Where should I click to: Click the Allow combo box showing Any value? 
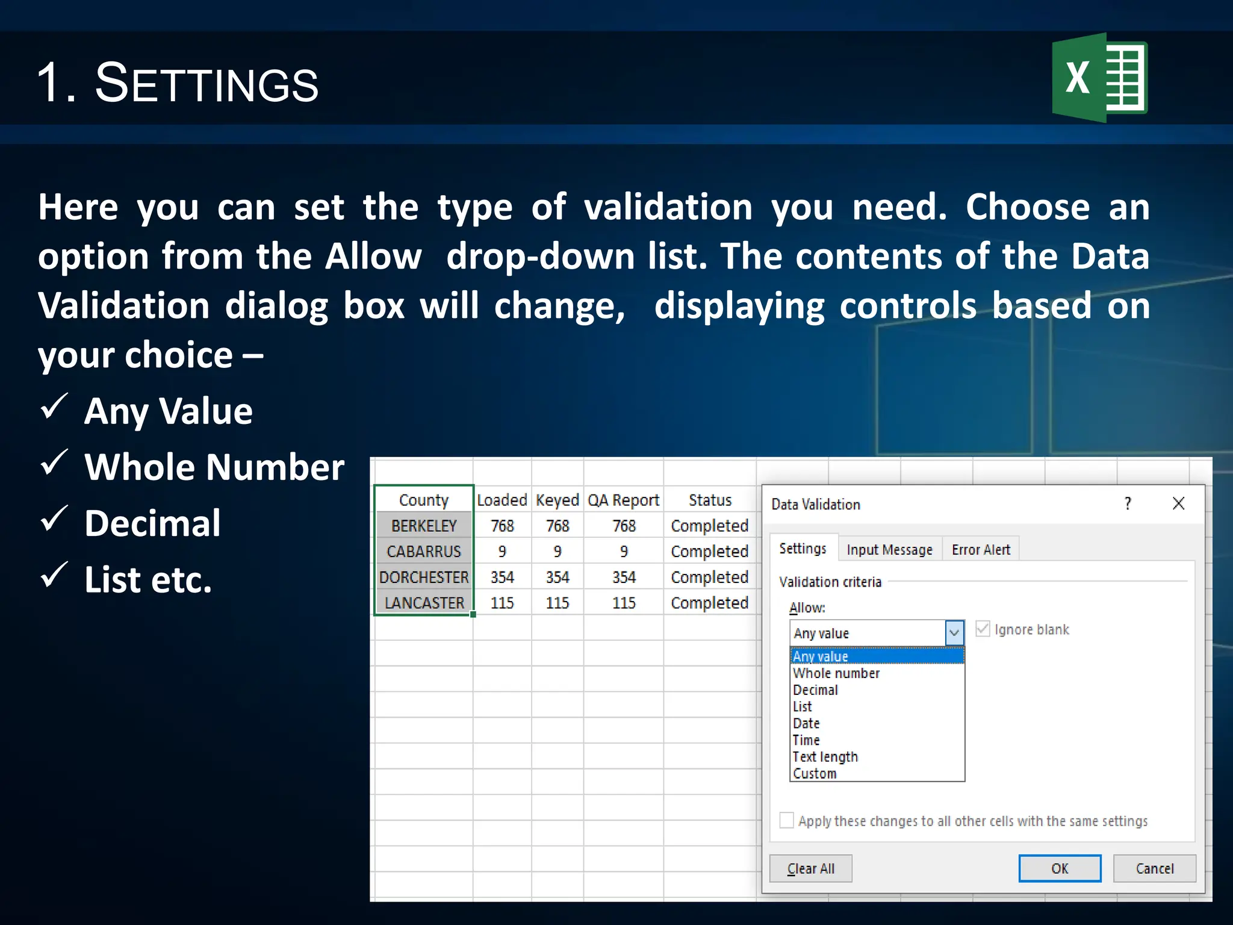[x=877, y=633]
